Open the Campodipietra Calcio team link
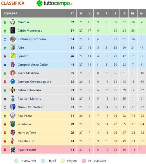This screenshot has width=146, height=164. point(33,65)
